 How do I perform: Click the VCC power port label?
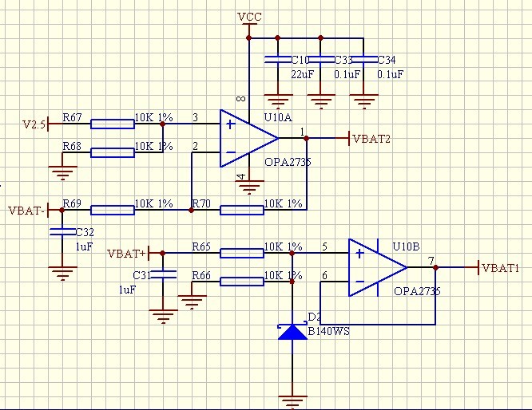(x=249, y=17)
